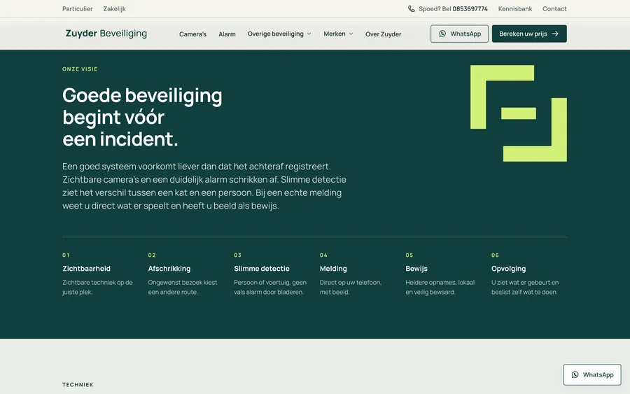
Task: Expand the Merken dropdown chevron
Action: tap(351, 34)
